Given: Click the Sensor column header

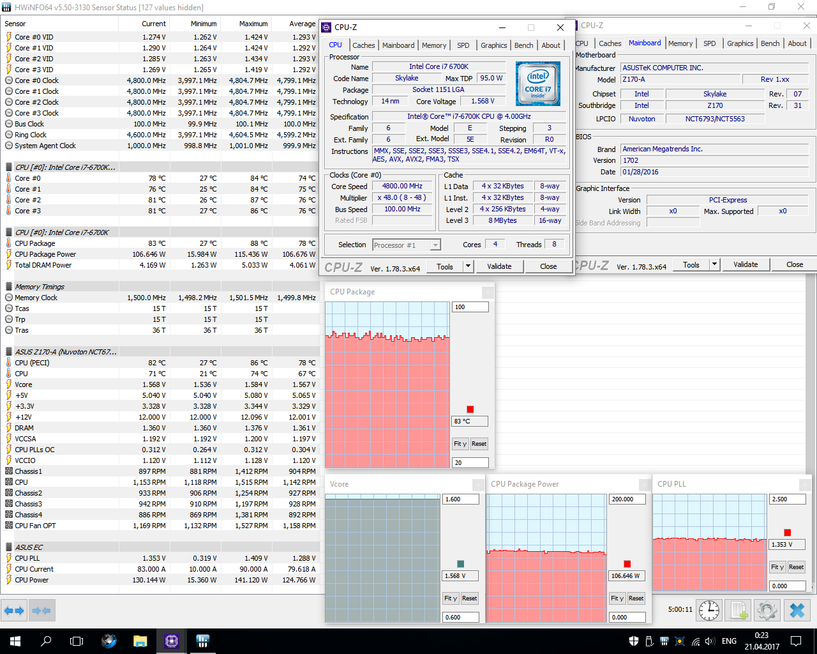Looking at the screenshot, I should 59,24.
